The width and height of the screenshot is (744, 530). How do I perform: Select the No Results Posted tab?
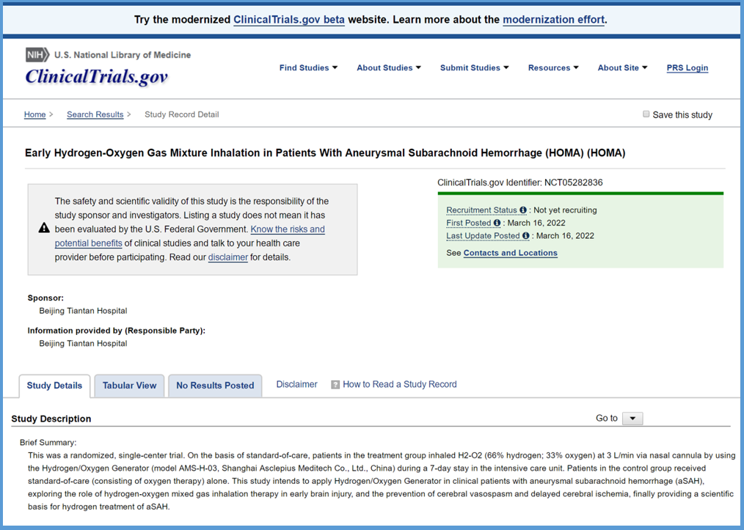(215, 386)
